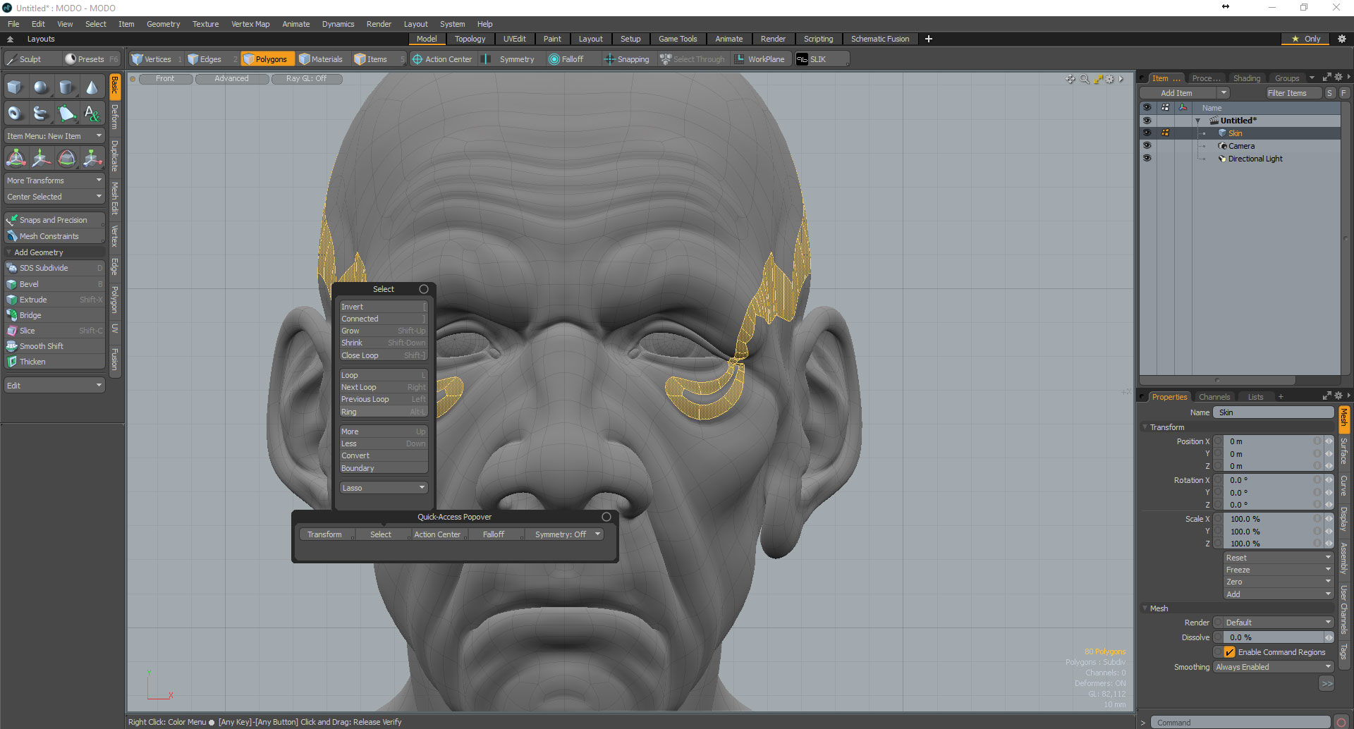Open the Vertex Map menu
The height and width of the screenshot is (729, 1354).
click(x=250, y=24)
